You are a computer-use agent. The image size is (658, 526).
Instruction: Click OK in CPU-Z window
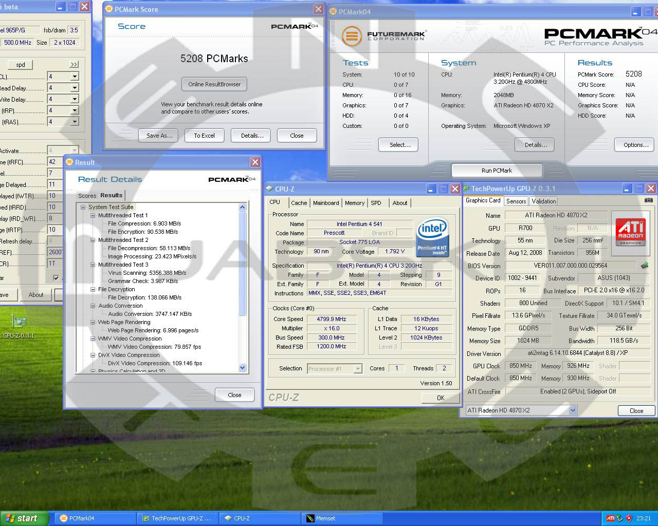pos(441,398)
